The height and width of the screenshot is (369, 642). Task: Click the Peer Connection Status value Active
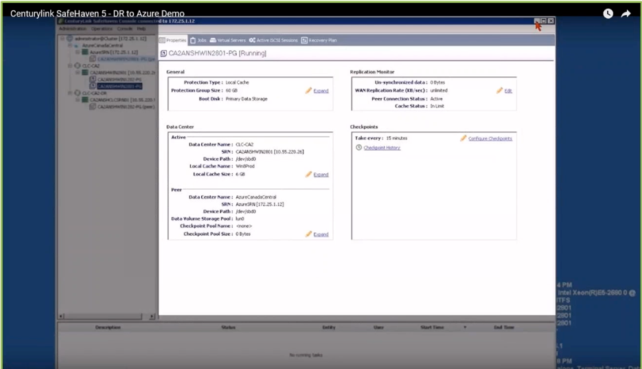tap(436, 99)
